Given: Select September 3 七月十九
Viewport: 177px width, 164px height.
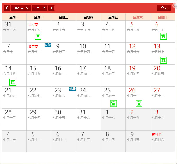Looking at the screenshot, I should pos(163,119).
